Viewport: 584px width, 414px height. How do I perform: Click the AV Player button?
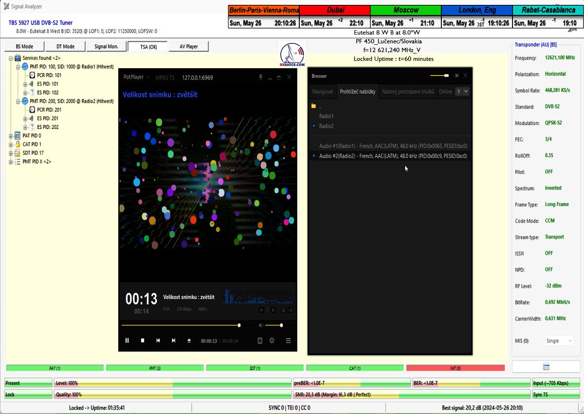[188, 46]
